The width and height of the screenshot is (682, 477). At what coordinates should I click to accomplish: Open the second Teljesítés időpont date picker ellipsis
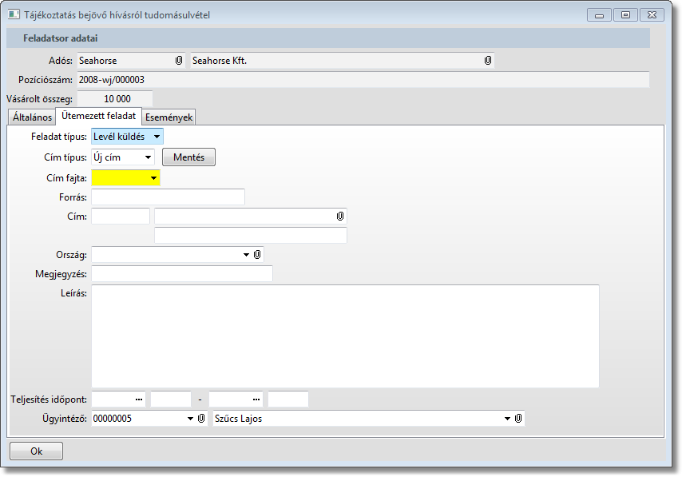[x=256, y=399]
